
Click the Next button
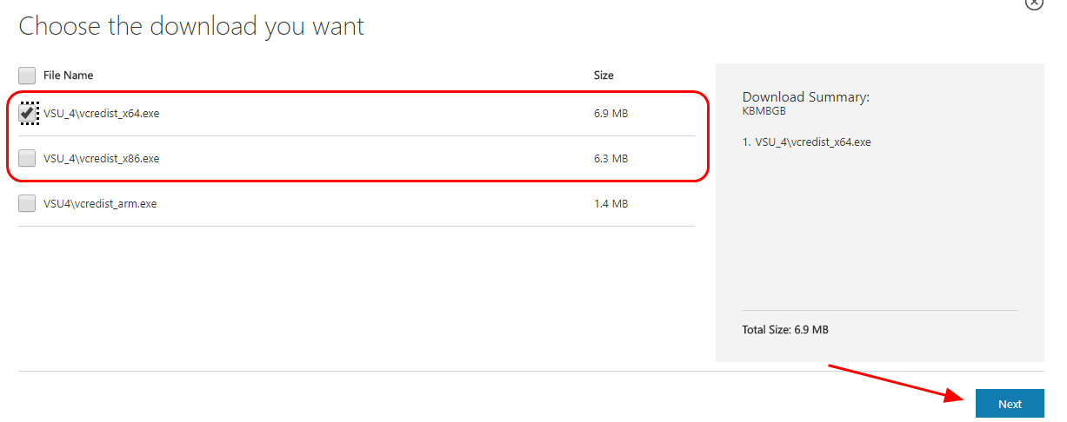(x=1010, y=404)
